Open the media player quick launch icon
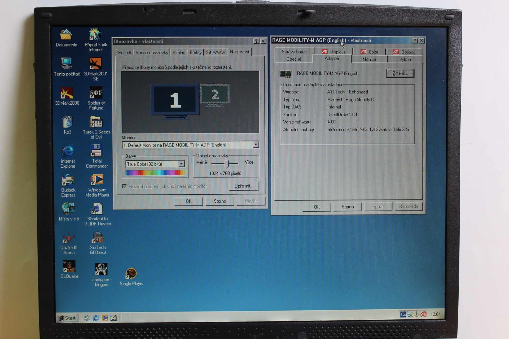Viewport: 509px width, 339px height. coord(105,318)
